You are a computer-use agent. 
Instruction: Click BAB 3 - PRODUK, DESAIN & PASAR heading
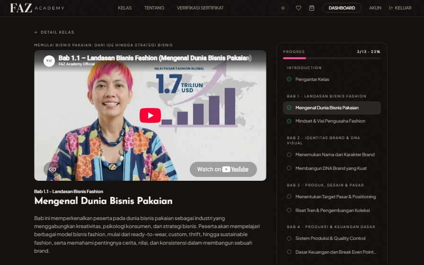pyautogui.click(x=325, y=185)
